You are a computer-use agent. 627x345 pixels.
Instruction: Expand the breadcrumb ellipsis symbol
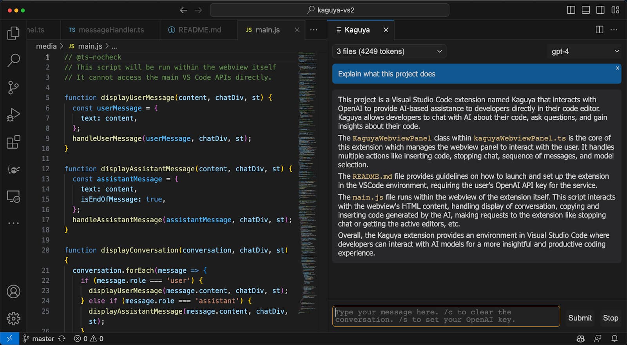coord(114,46)
